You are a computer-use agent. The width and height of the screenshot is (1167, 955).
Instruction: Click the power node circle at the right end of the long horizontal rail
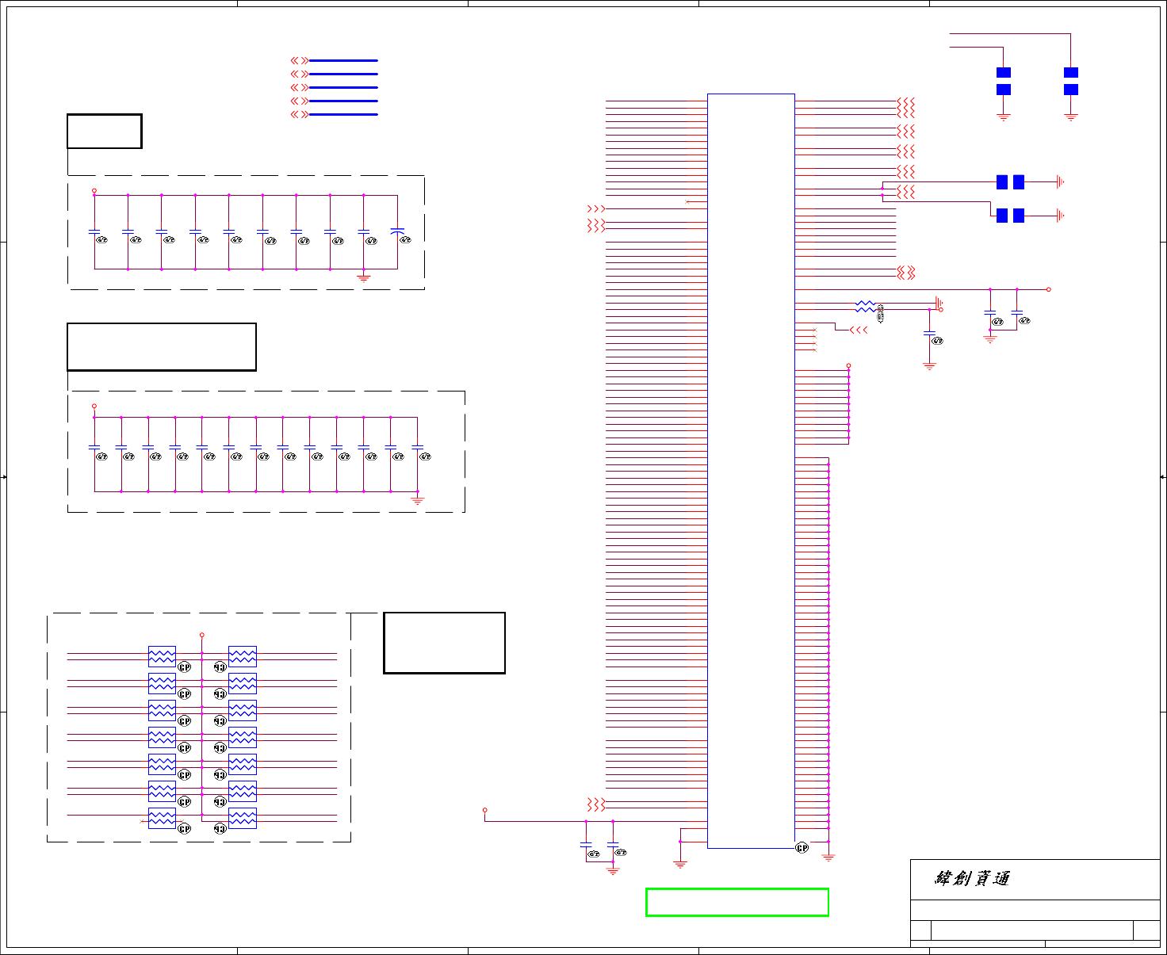(x=1049, y=289)
